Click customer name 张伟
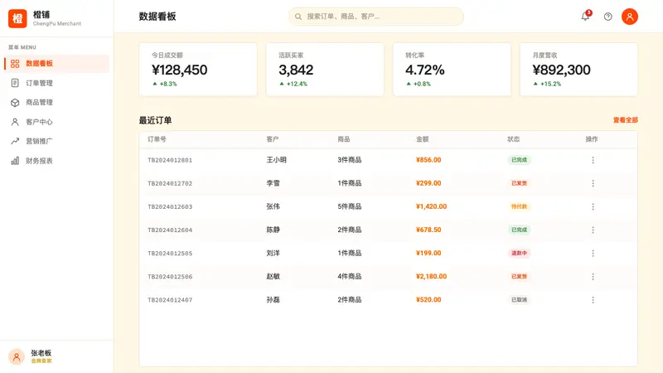663x373 pixels. pos(273,206)
